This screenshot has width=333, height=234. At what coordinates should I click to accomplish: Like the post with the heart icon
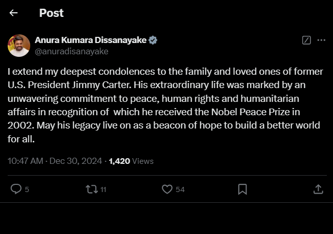(167, 189)
